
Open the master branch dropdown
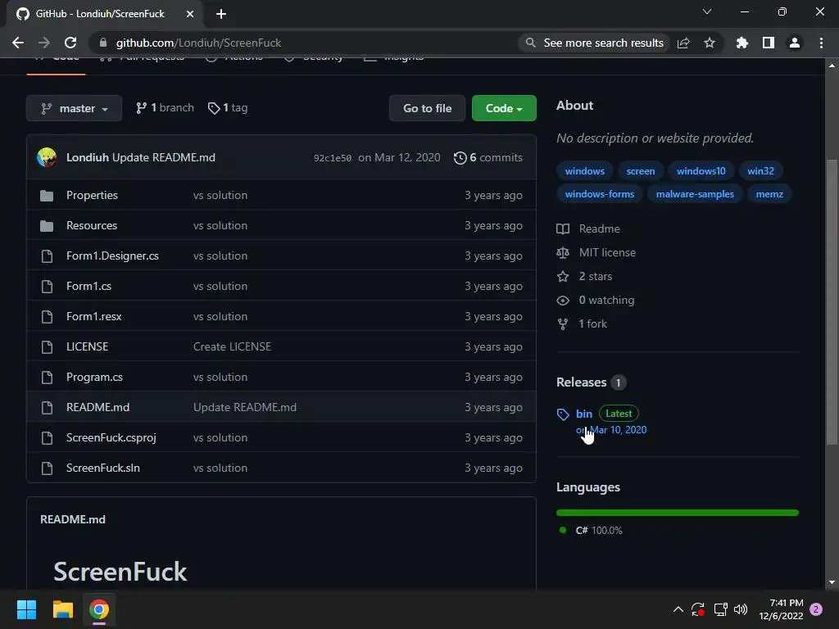click(x=74, y=109)
